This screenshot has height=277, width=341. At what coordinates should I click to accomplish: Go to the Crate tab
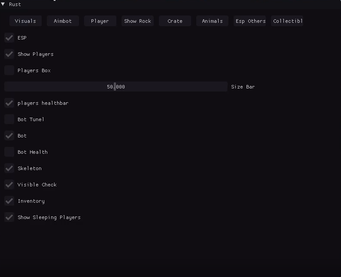(x=175, y=21)
